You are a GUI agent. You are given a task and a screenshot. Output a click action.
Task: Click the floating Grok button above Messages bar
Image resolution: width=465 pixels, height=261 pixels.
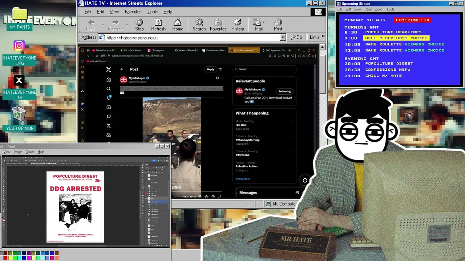305,180
